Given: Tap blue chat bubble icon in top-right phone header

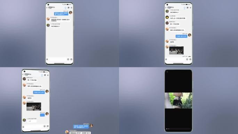Looking at the screenshot, I should 184,8.
